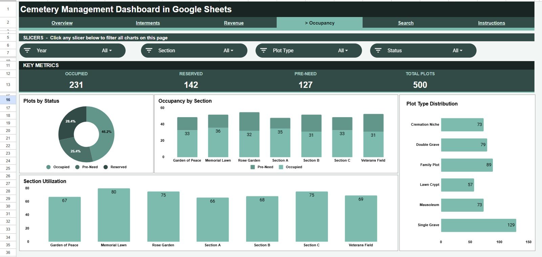The height and width of the screenshot is (257, 542).
Task: Click the Veterans Field utilization bar labeled 69
Action: click(x=361, y=219)
